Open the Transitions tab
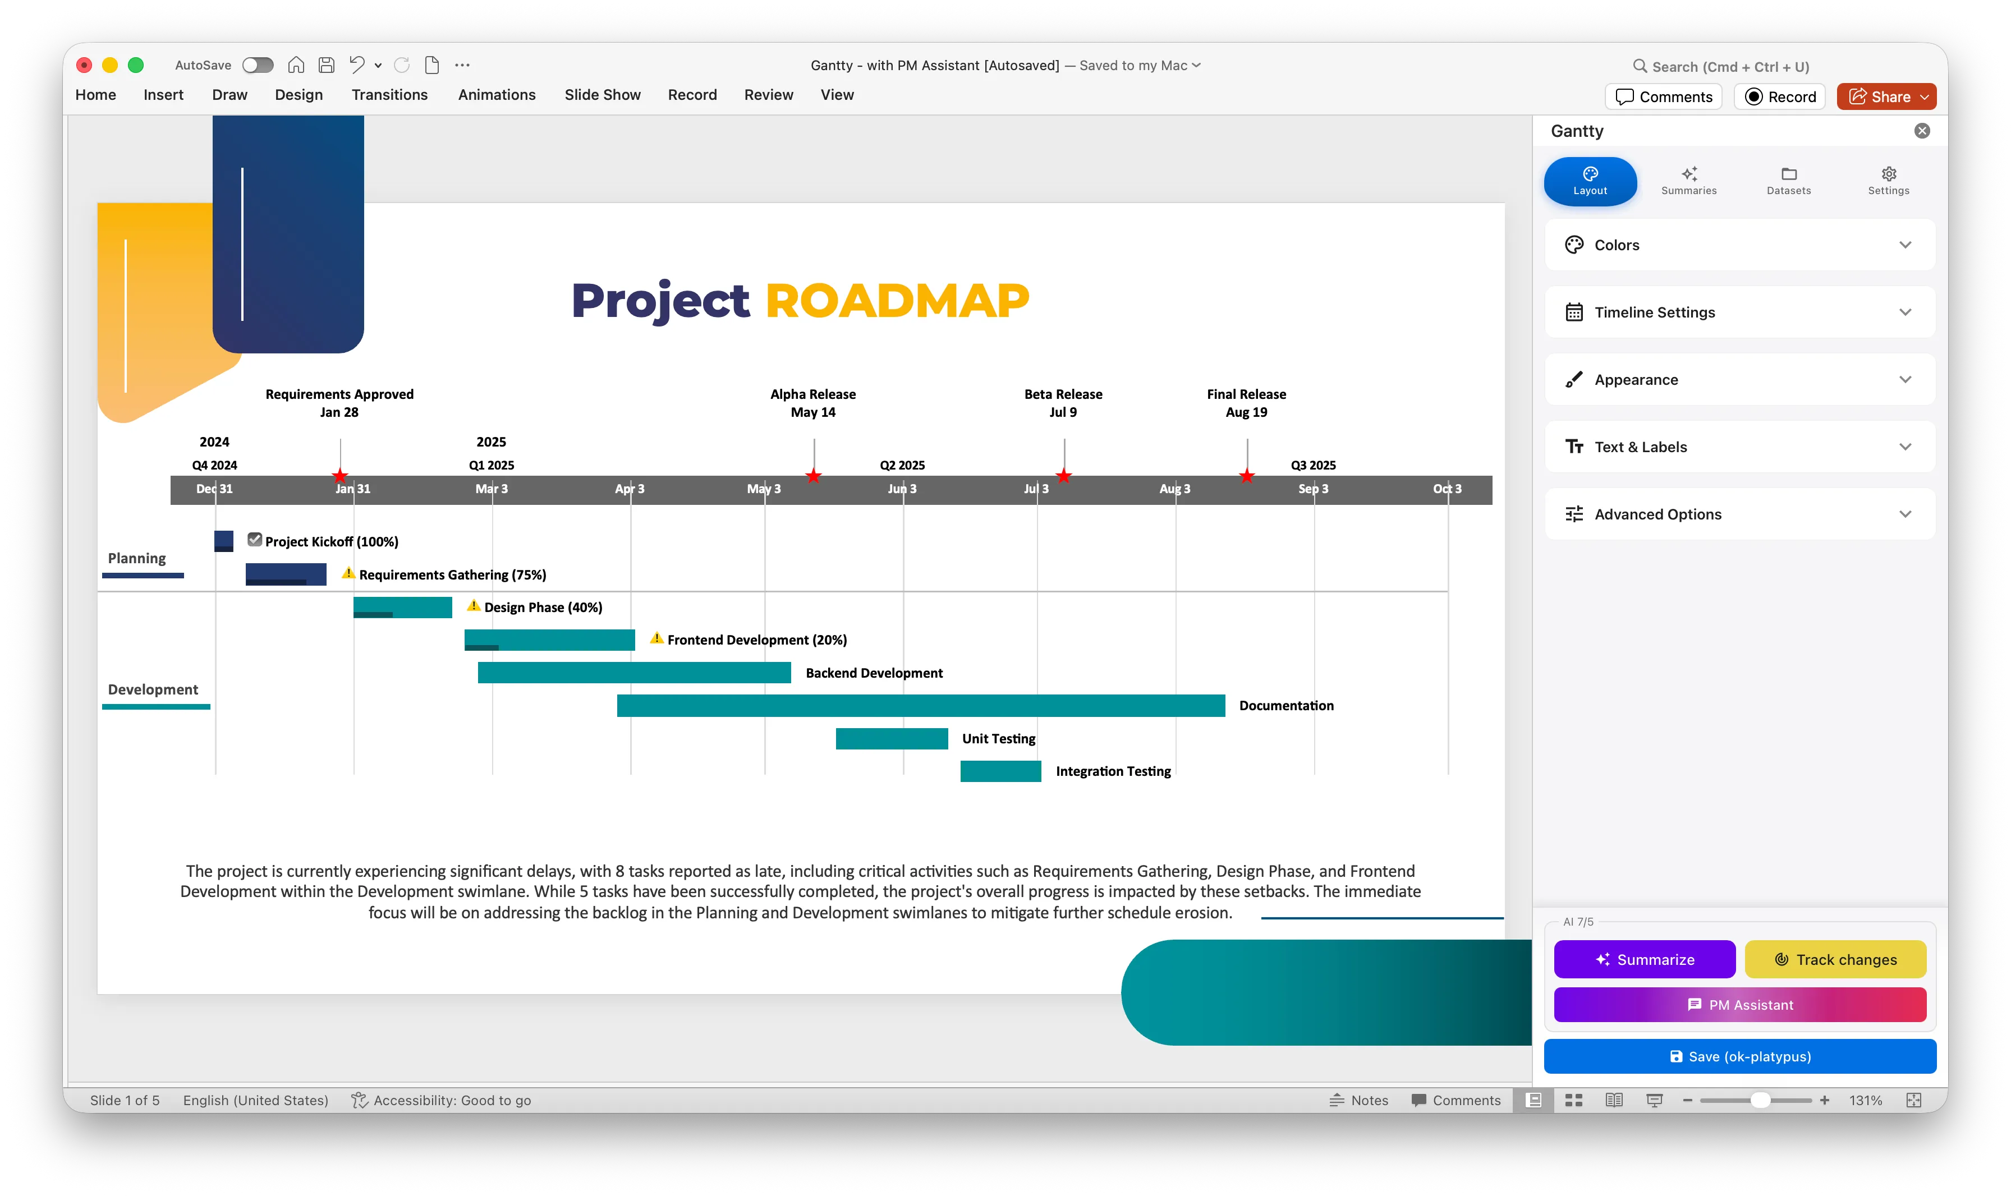This screenshot has height=1196, width=2011. point(389,94)
